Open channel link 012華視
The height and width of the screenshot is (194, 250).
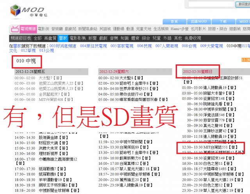coord(28,51)
